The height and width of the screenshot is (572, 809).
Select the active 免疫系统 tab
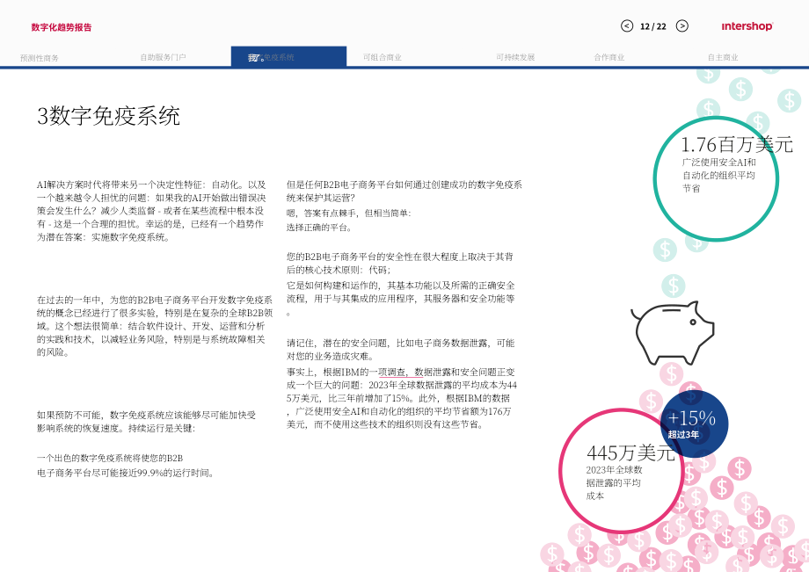(288, 57)
